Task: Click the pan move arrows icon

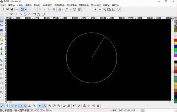Action: (1, 88)
